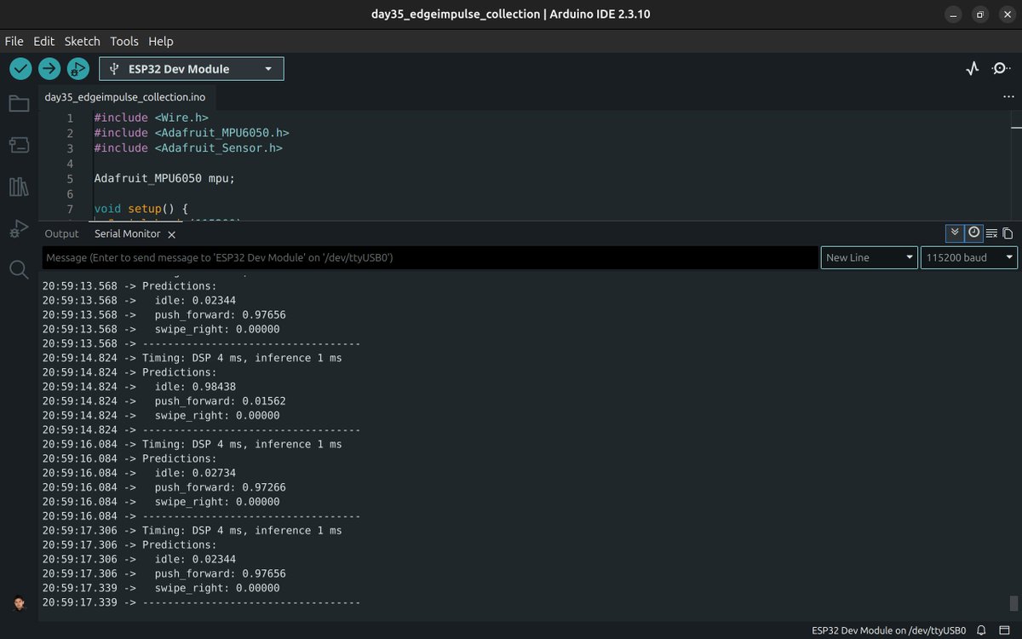Close the Serial Monitor tab

171,234
